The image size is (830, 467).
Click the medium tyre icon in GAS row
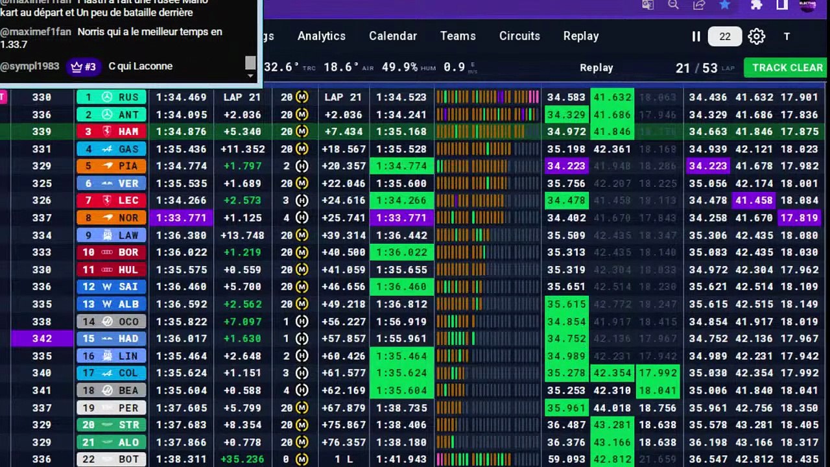click(x=302, y=149)
